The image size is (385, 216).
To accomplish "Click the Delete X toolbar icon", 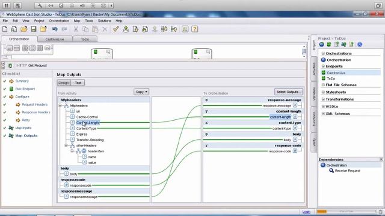I will click(x=105, y=29).
